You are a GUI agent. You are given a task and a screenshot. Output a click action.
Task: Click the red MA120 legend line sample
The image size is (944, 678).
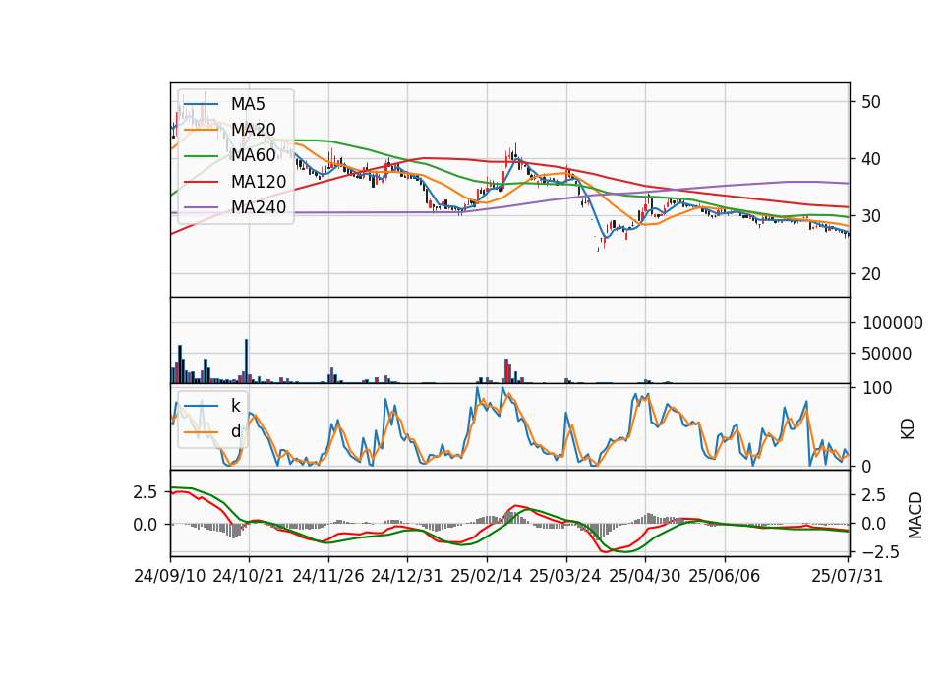click(201, 183)
